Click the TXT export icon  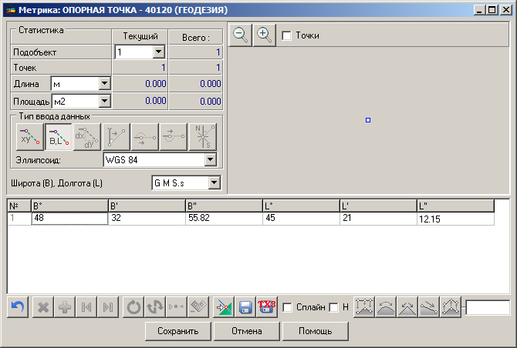click(x=268, y=307)
